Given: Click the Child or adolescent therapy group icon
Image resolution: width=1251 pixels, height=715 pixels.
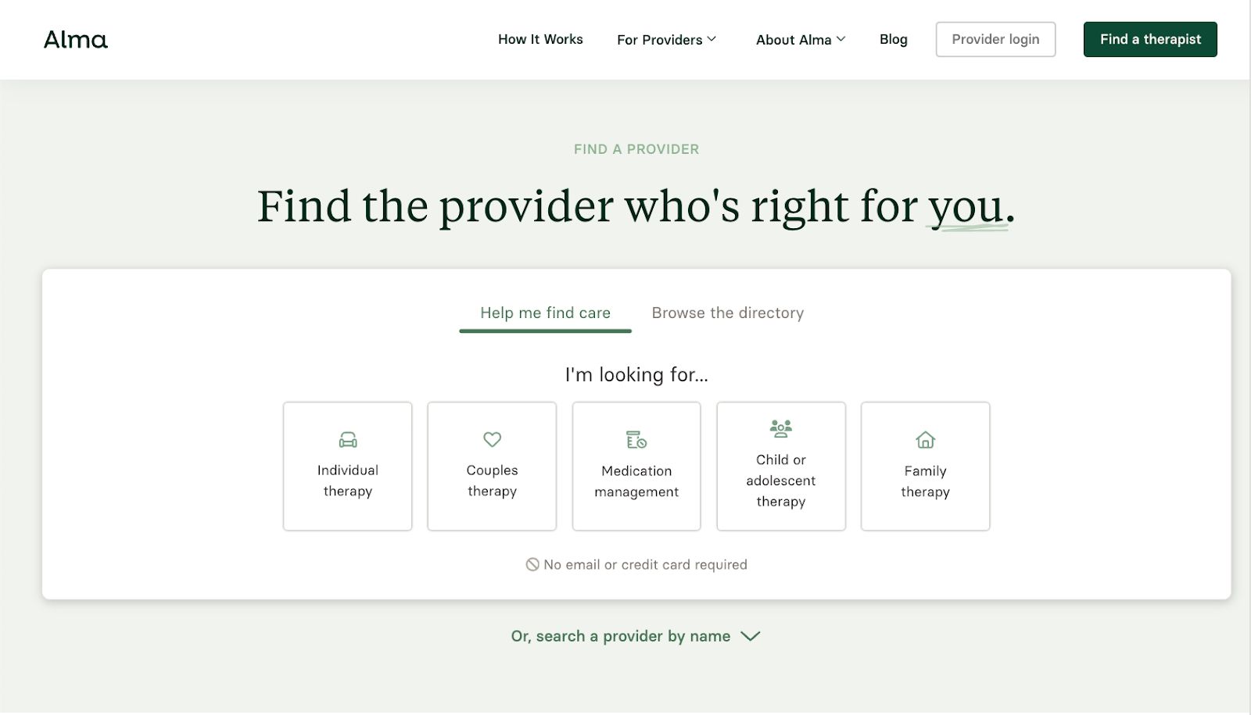Looking at the screenshot, I should click(780, 427).
